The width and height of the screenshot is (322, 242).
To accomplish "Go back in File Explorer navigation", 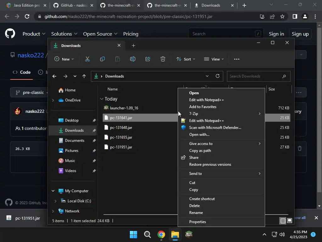I will (x=54, y=76).
